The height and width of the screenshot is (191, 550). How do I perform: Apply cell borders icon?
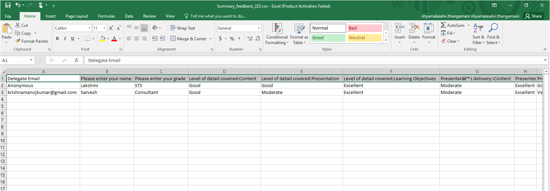88,39
